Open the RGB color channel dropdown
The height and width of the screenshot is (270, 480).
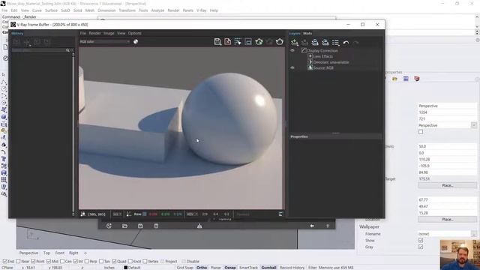[105, 42]
